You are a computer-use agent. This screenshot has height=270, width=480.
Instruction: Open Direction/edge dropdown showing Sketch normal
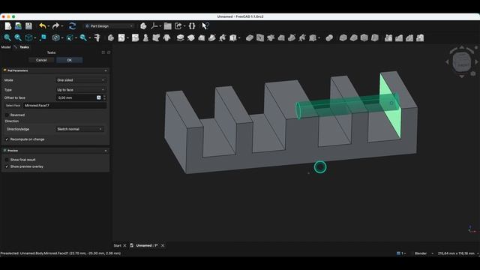pos(79,129)
